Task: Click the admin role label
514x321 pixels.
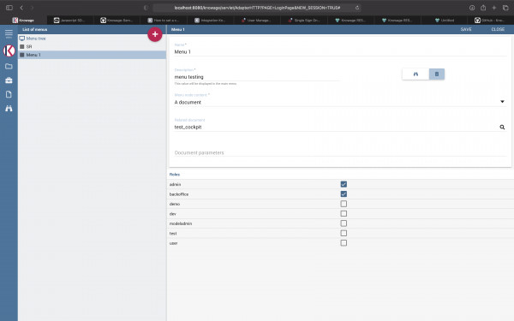Action: (175, 184)
